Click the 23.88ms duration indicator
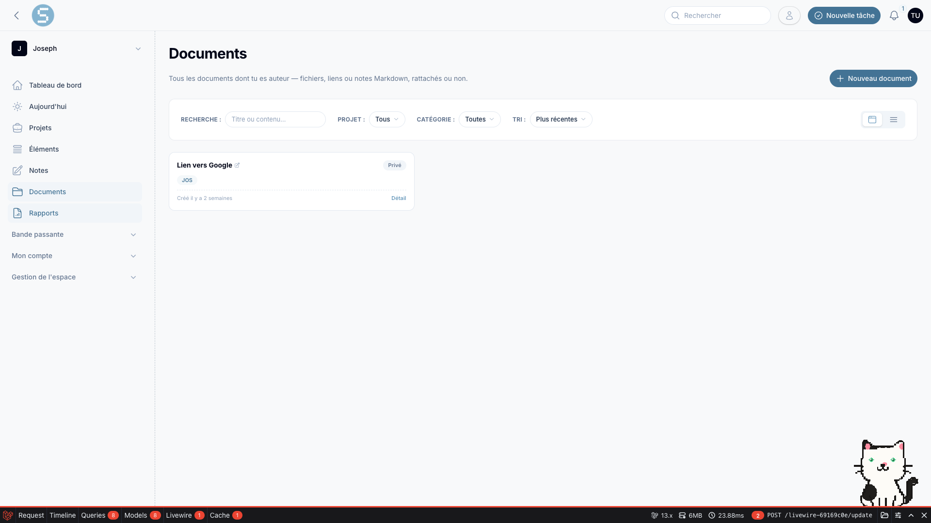 [x=726, y=515]
